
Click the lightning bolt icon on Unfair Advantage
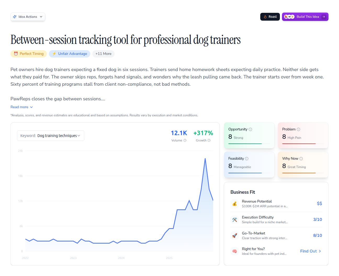[x=54, y=54]
